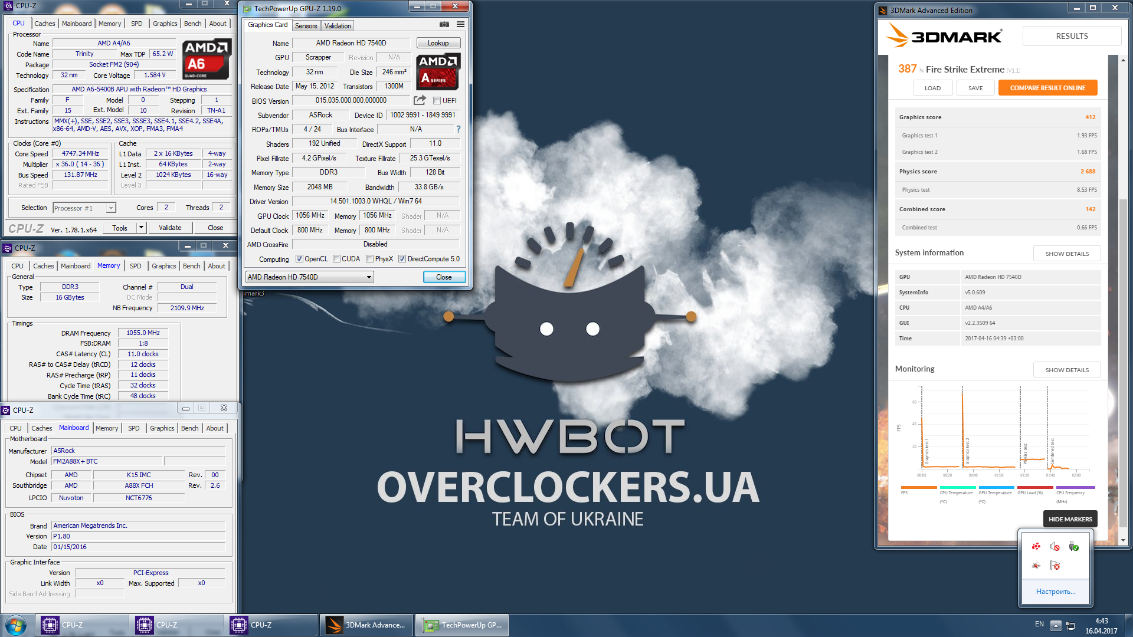Click the Lookup button in GPU-Z
This screenshot has height=637, width=1133.
pyautogui.click(x=438, y=43)
